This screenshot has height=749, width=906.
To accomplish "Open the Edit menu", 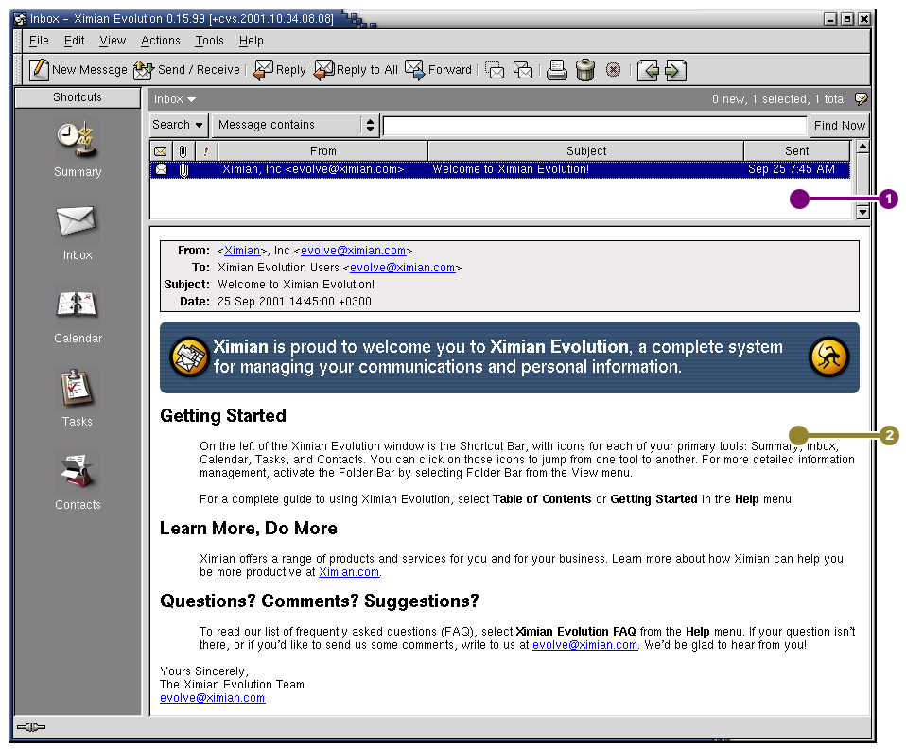I will click(74, 41).
